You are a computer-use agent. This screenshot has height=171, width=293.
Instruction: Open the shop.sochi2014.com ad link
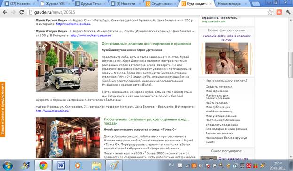click(x=214, y=22)
